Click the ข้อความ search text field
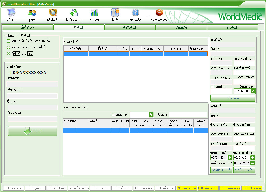Image resolution: width=266 pixels, height=192 pixels. pos(188,115)
